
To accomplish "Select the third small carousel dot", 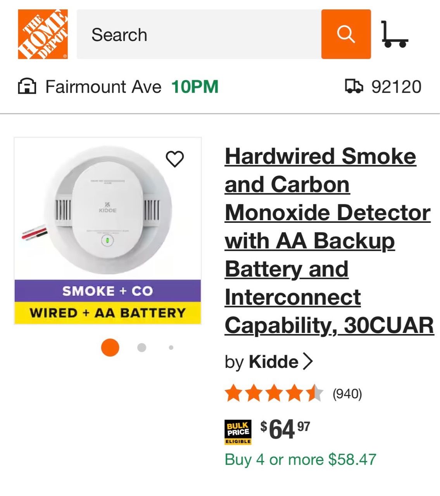I will [x=171, y=347].
